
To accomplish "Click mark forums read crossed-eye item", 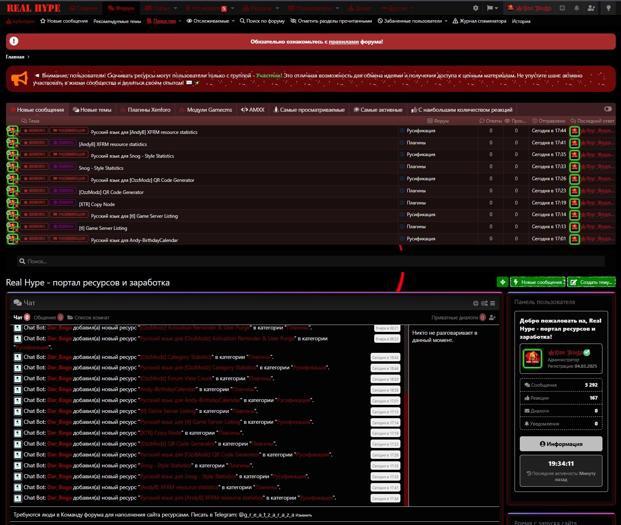I will point(331,21).
